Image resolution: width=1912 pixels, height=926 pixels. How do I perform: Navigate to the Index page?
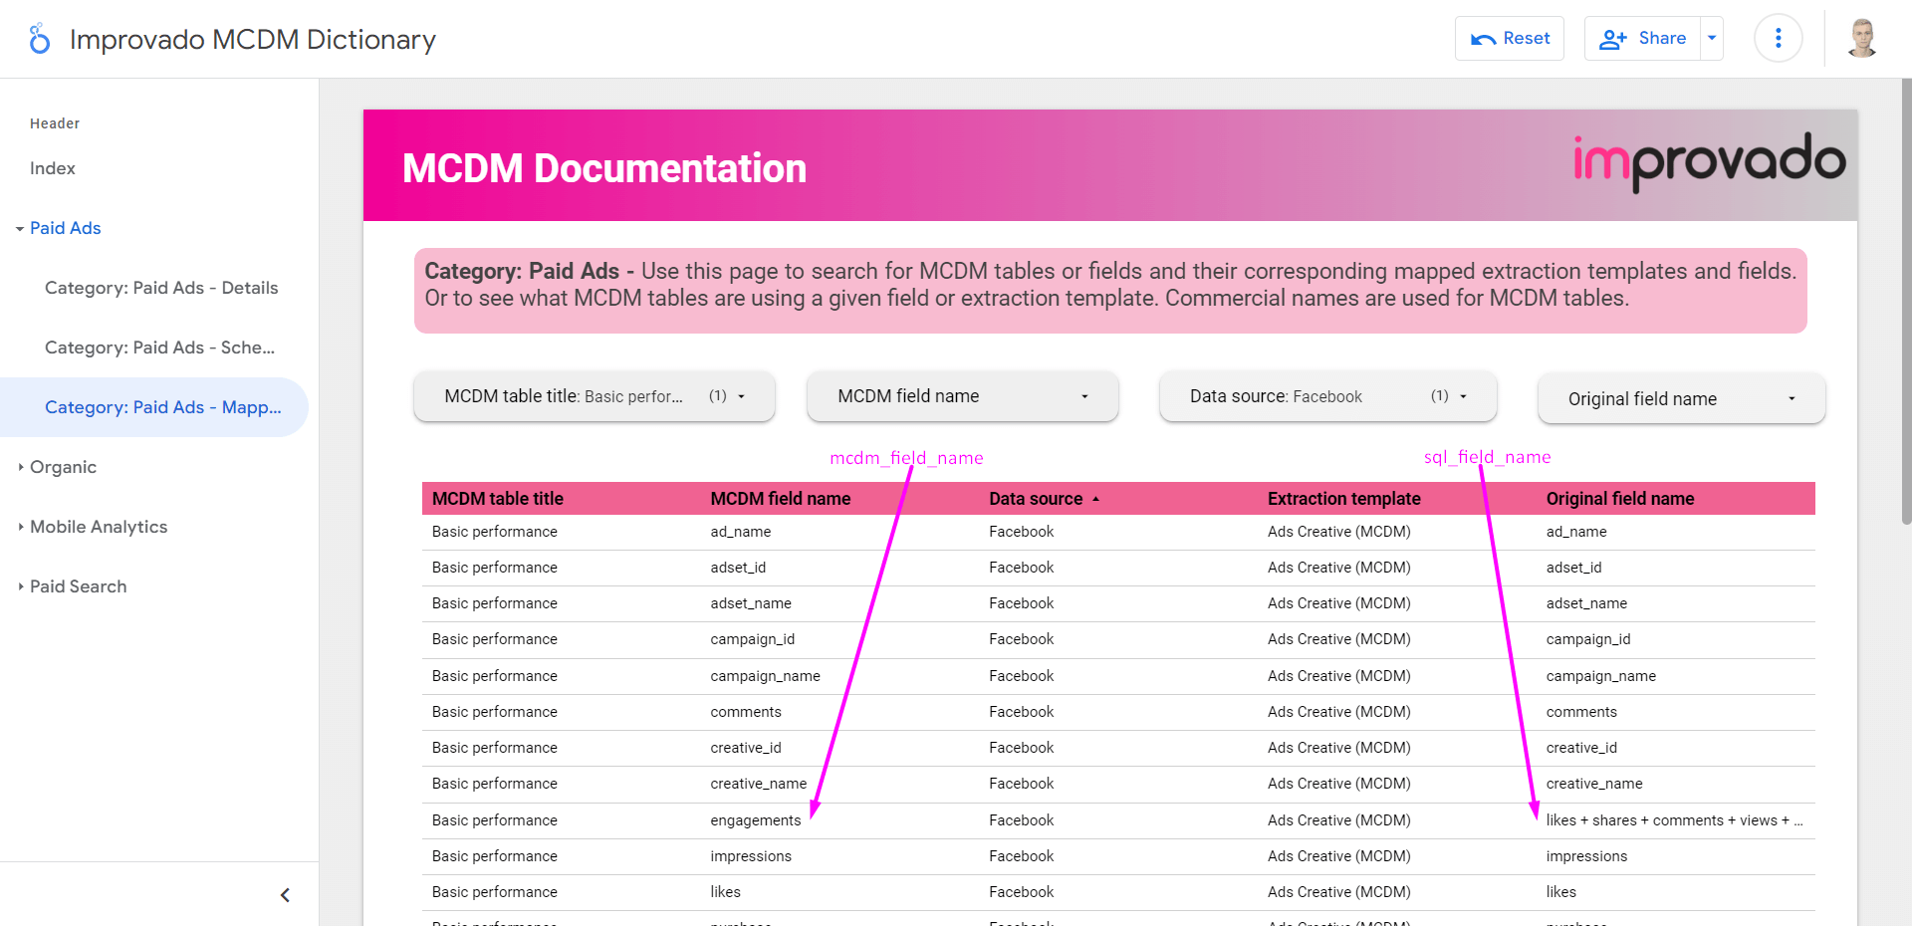click(52, 167)
